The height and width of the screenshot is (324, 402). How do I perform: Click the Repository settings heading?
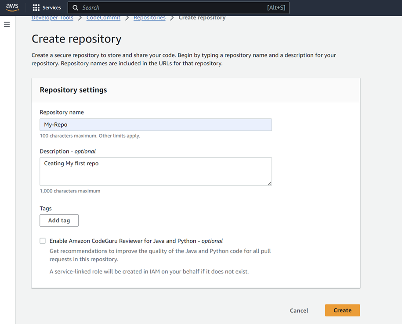(x=73, y=89)
